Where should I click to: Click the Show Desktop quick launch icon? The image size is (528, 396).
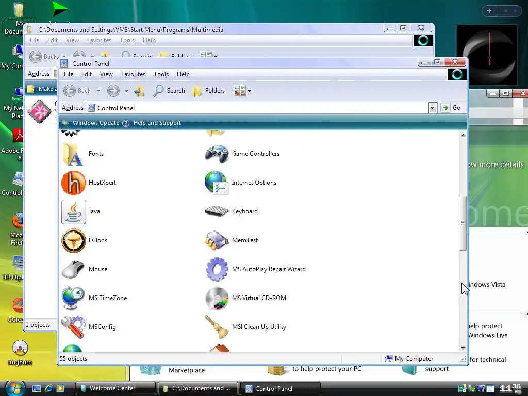[37, 389]
